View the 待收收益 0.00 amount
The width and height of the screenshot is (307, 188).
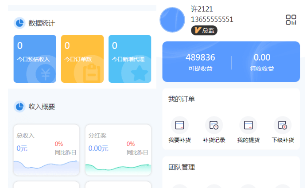tap(262, 62)
